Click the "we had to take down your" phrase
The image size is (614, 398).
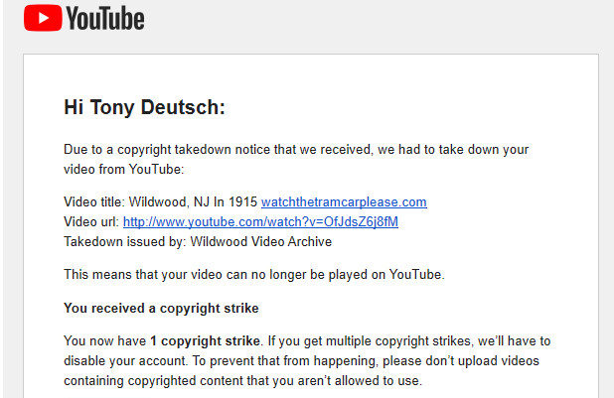(453, 150)
